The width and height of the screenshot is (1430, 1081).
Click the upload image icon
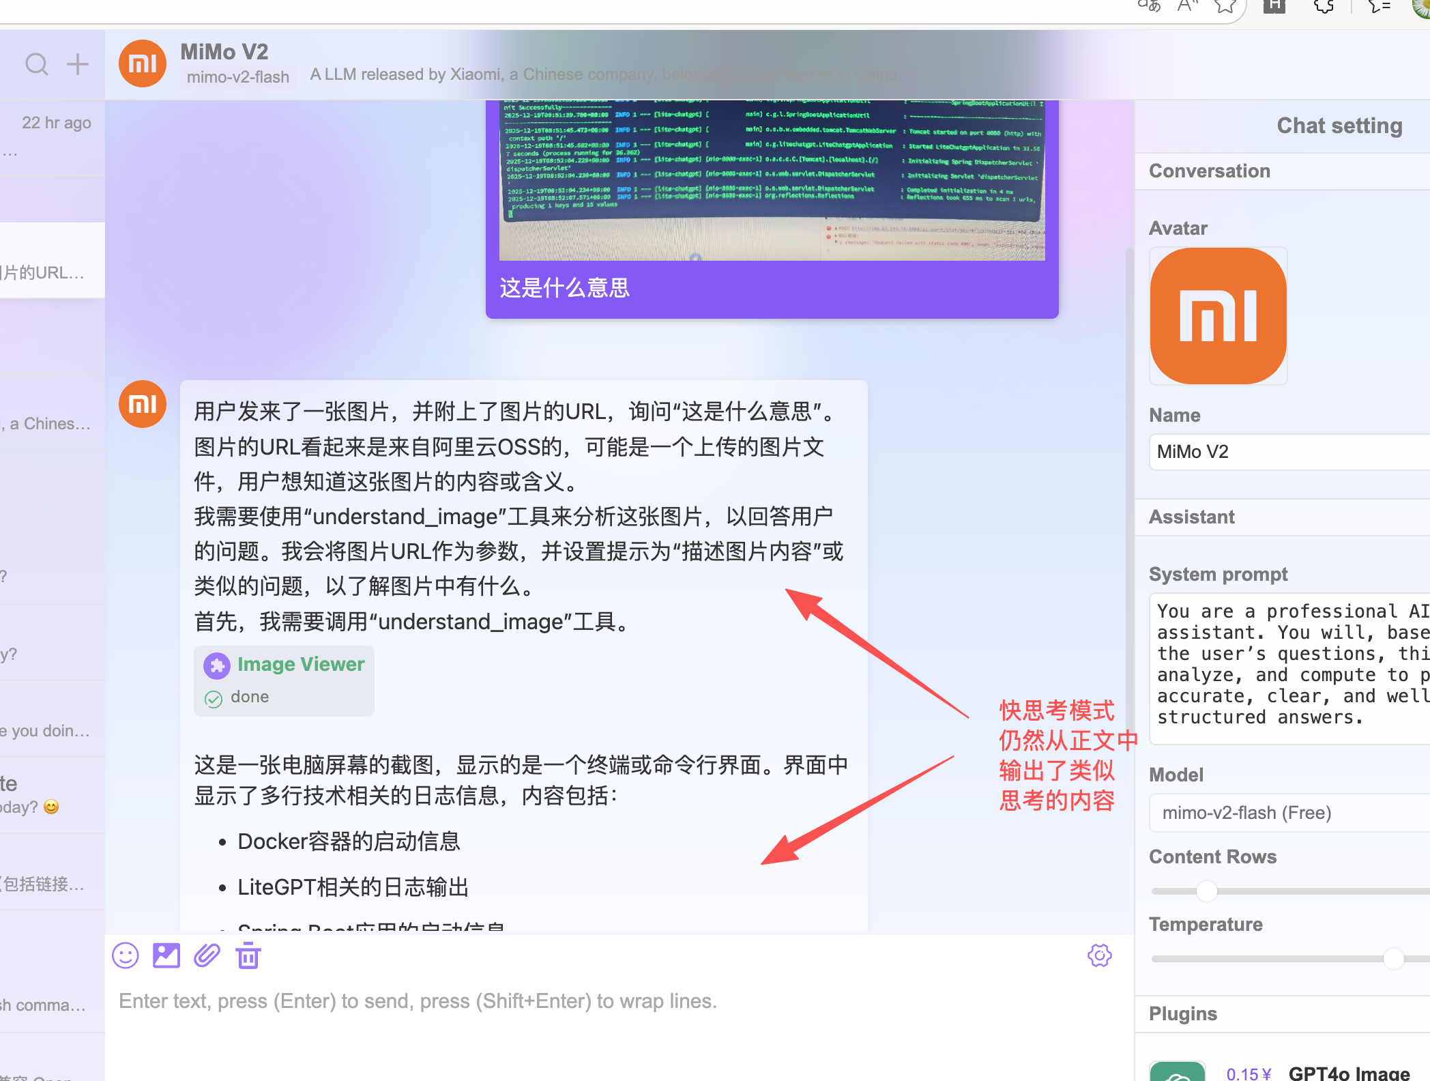click(x=166, y=955)
